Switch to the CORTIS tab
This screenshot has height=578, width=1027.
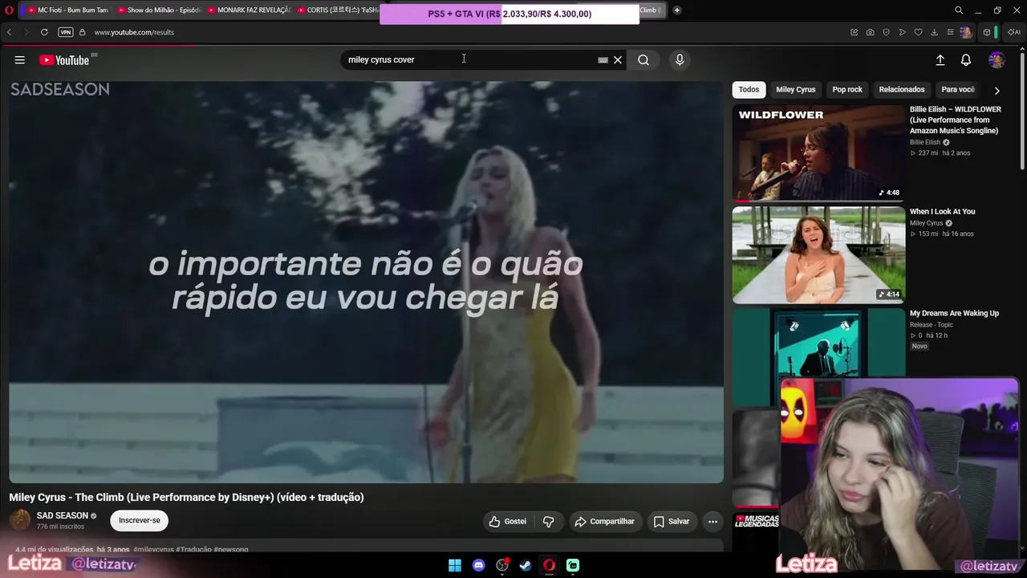pos(337,10)
